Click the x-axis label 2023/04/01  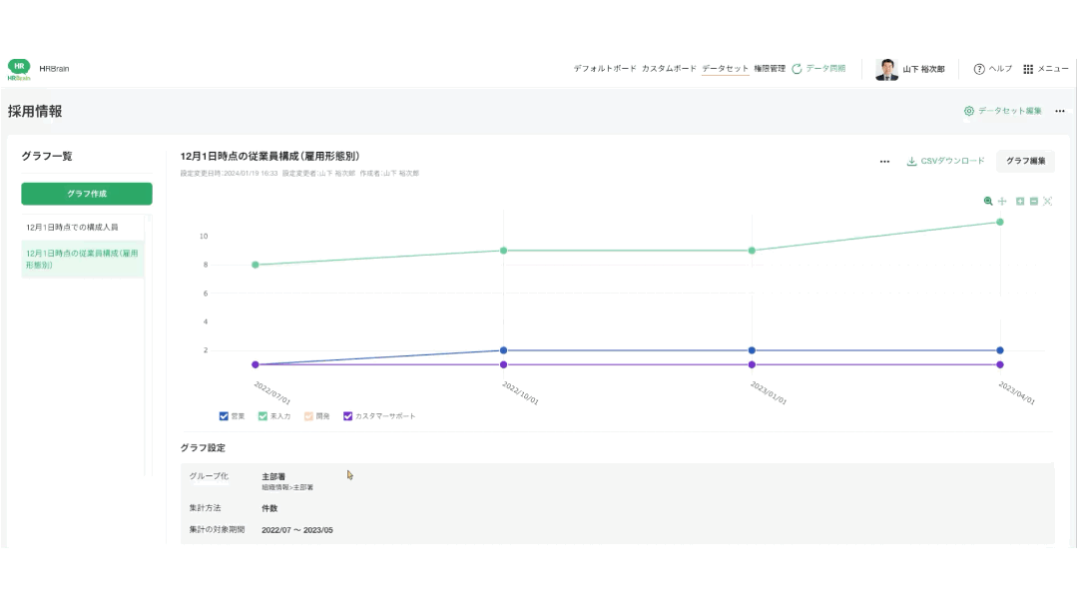(x=1017, y=392)
